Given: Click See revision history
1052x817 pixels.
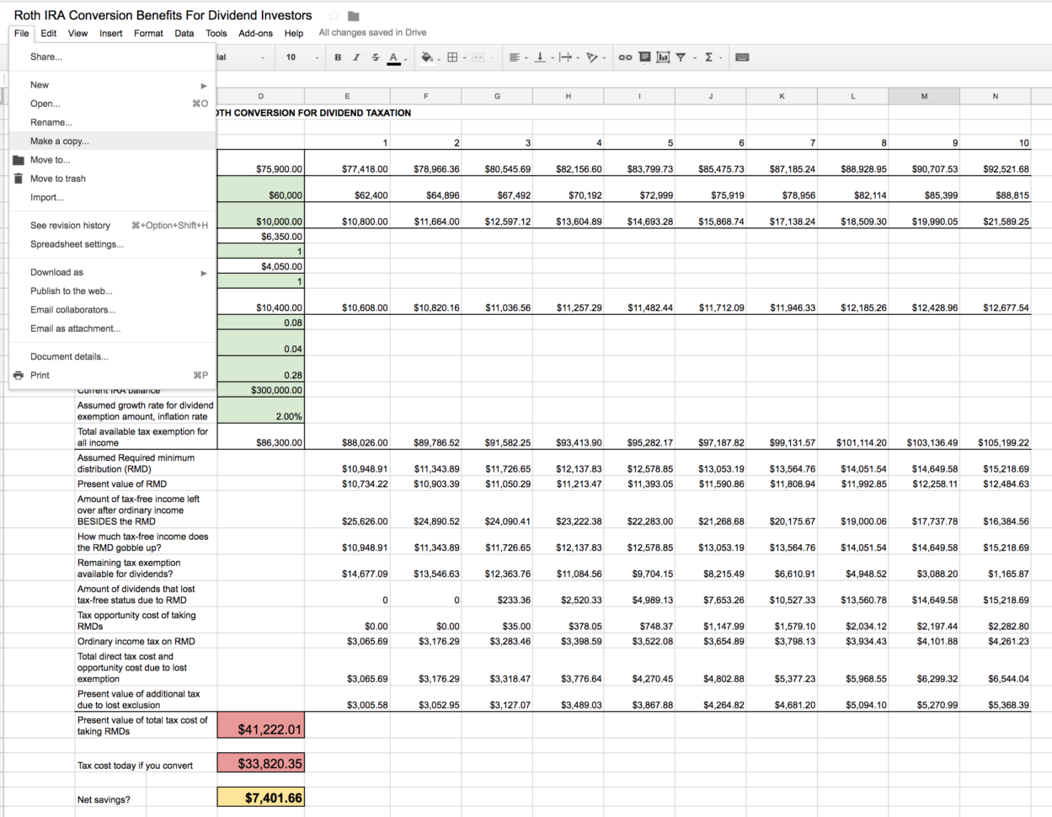Looking at the screenshot, I should point(70,226).
